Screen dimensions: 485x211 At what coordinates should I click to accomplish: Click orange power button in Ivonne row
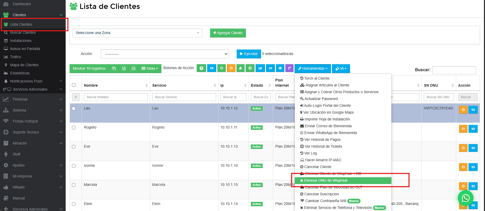click(463, 167)
